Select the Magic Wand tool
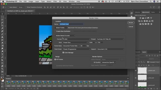This screenshot has width=161, height=90. click(x=2, y=22)
